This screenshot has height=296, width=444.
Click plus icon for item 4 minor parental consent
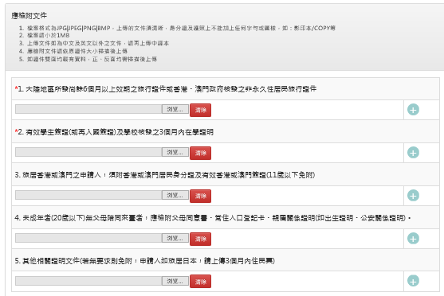(413, 239)
